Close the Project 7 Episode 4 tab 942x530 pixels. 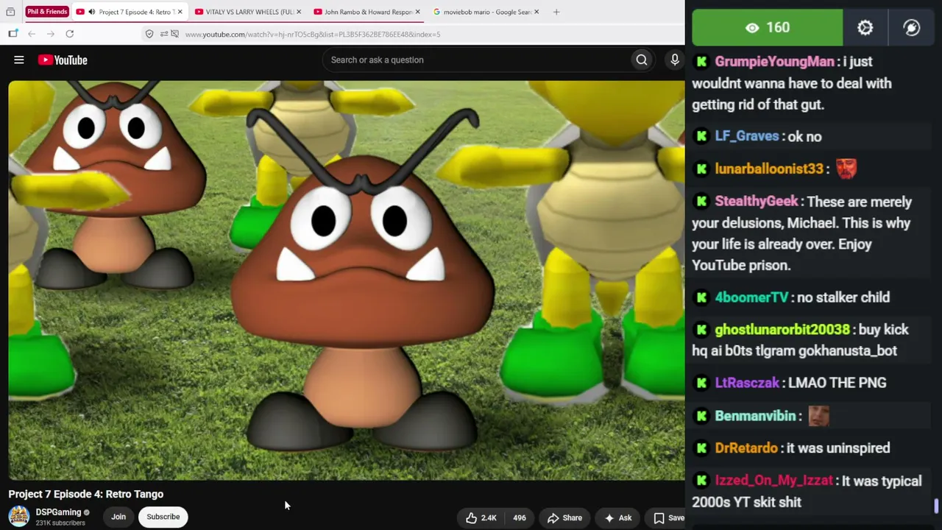(180, 12)
